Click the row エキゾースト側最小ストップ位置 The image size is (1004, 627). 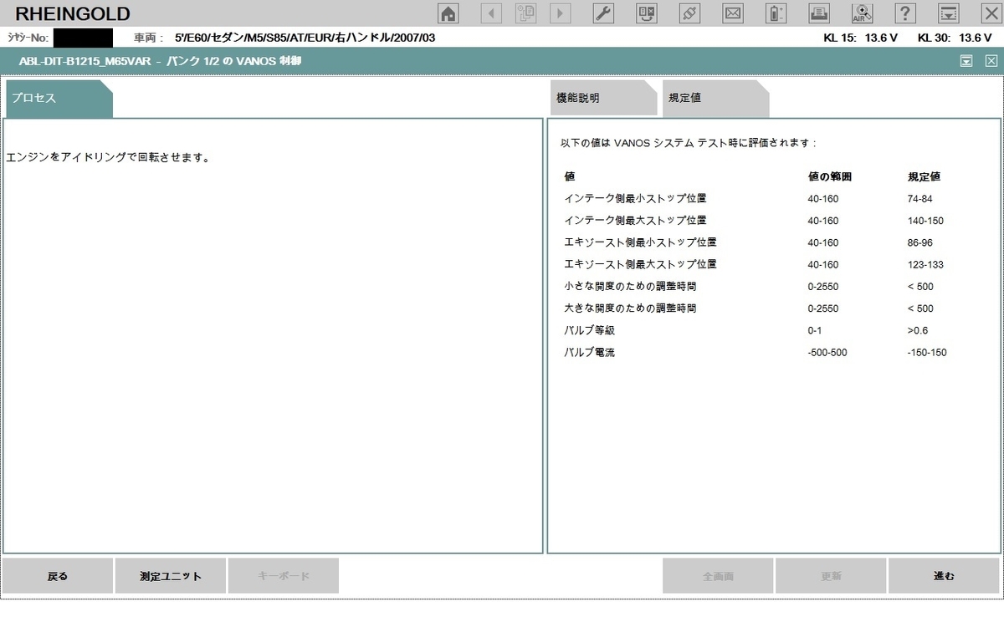click(x=757, y=242)
